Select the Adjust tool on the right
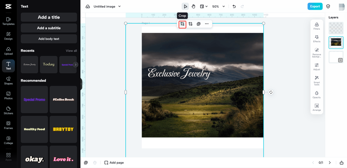347x168 pixels. [317, 66]
